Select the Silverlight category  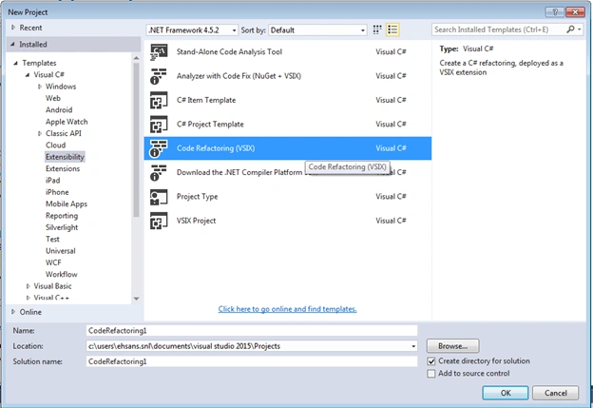[62, 227]
